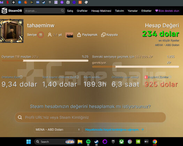Open File Explorer from the taskbar
183x146 pixels.
click(x=80, y=142)
